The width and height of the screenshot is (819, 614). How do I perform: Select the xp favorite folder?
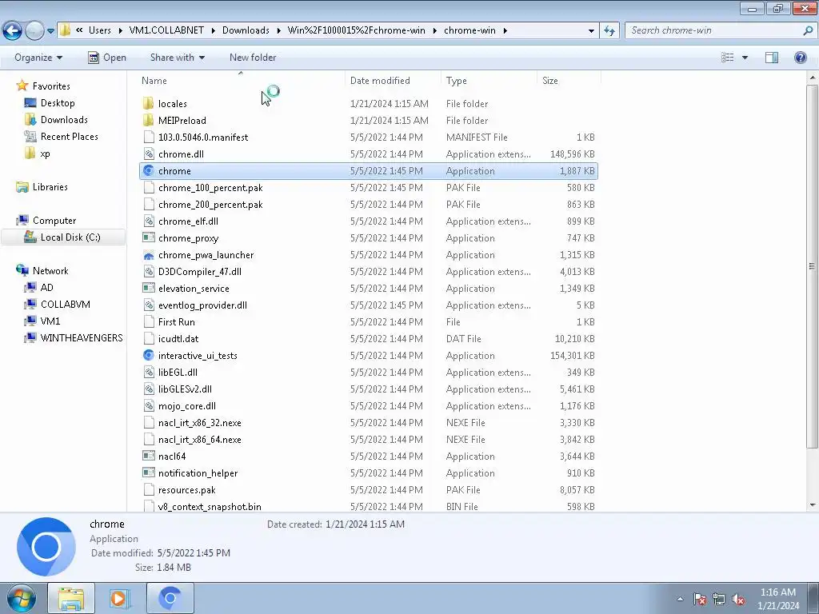point(46,153)
